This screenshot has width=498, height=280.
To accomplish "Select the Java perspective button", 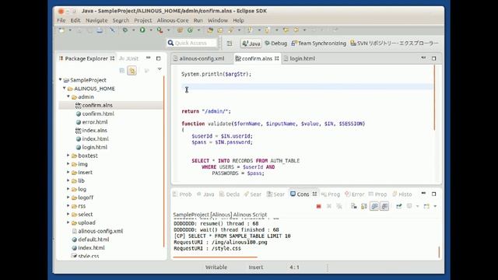I will click(x=251, y=44).
